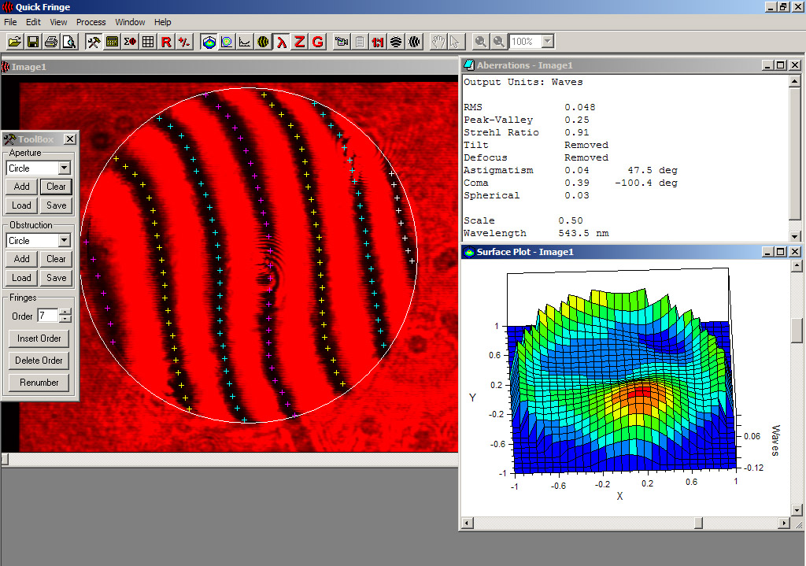Click the sigma summation toolbar icon
The height and width of the screenshot is (566, 806).
(130, 42)
